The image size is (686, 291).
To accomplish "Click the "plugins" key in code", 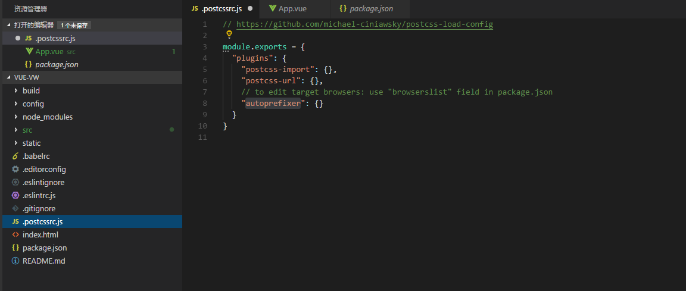I will pos(252,58).
